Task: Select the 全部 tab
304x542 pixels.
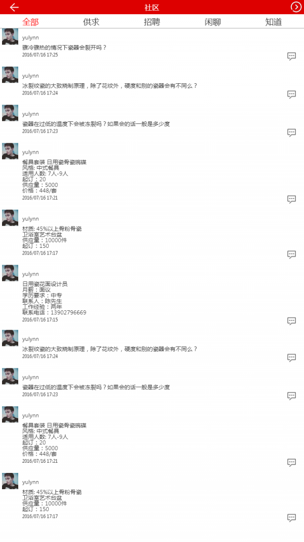Action: pyautogui.click(x=30, y=22)
